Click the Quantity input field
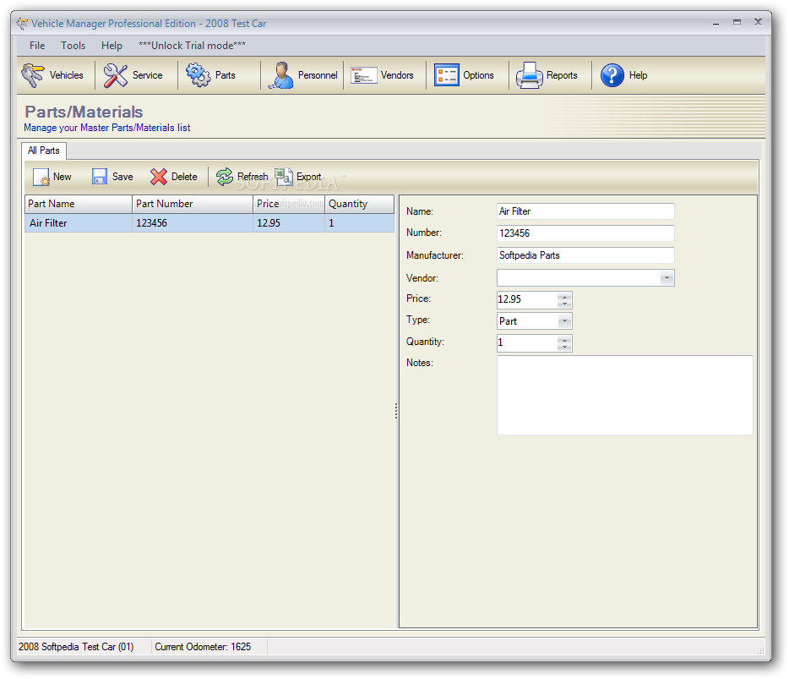Image resolution: width=789 pixels, height=679 pixels. [x=527, y=343]
